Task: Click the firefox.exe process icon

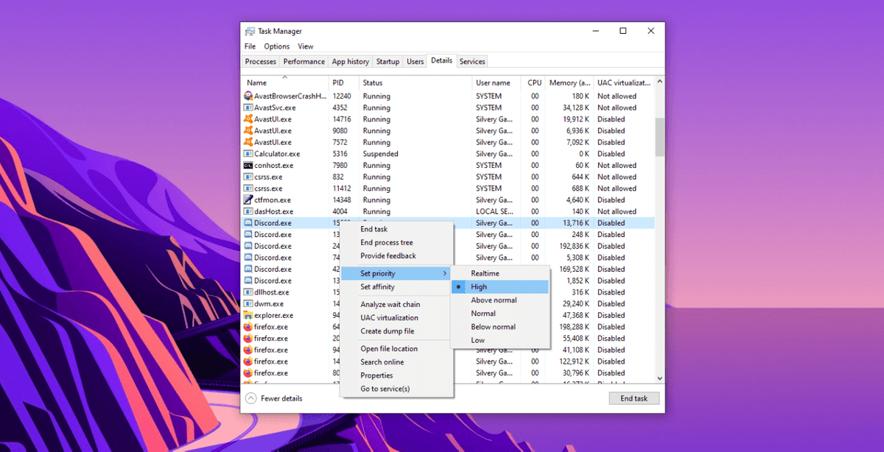Action: coord(248,327)
